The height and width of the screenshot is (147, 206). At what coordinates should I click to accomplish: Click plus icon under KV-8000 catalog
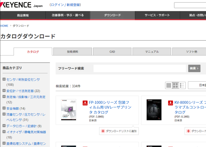pyautogui.click(x=188, y=131)
